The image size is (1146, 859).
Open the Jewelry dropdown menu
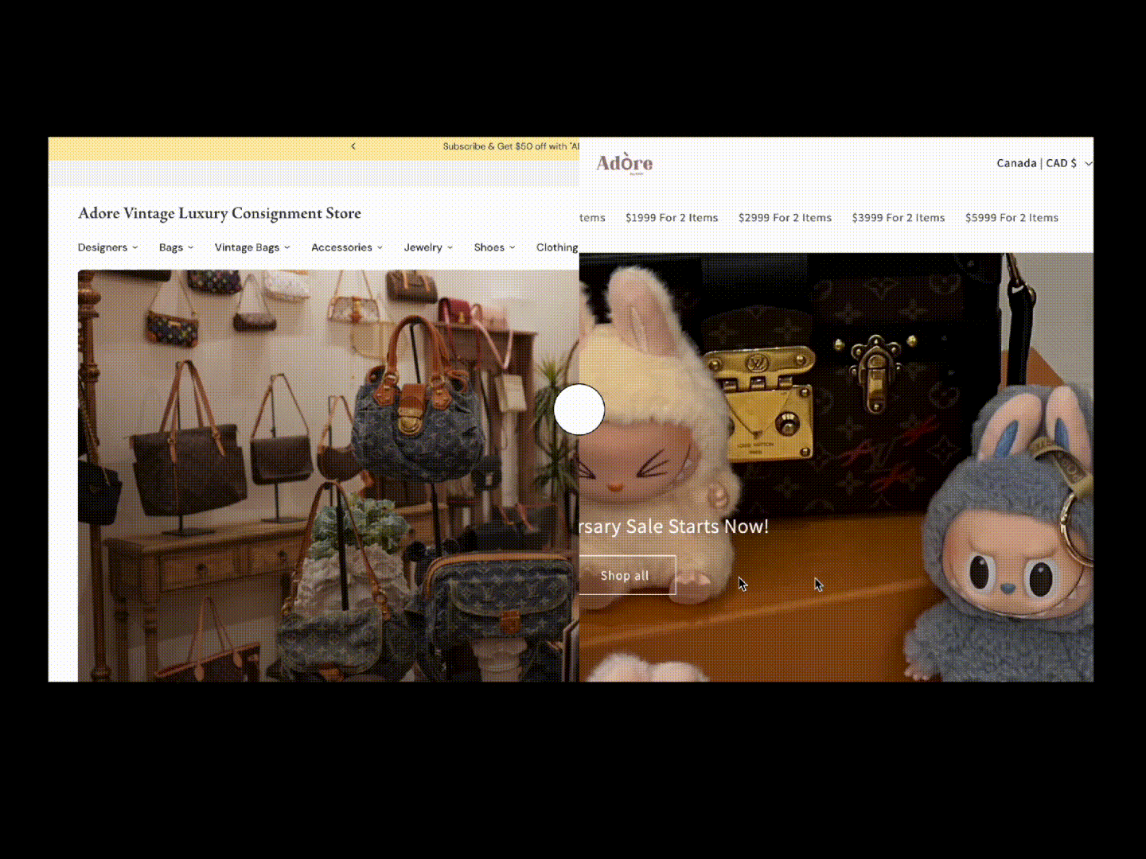tap(428, 247)
